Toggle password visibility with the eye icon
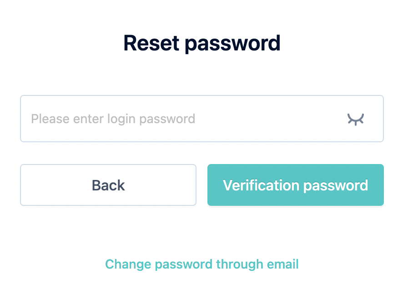This screenshot has height=299, width=413. pos(355,119)
